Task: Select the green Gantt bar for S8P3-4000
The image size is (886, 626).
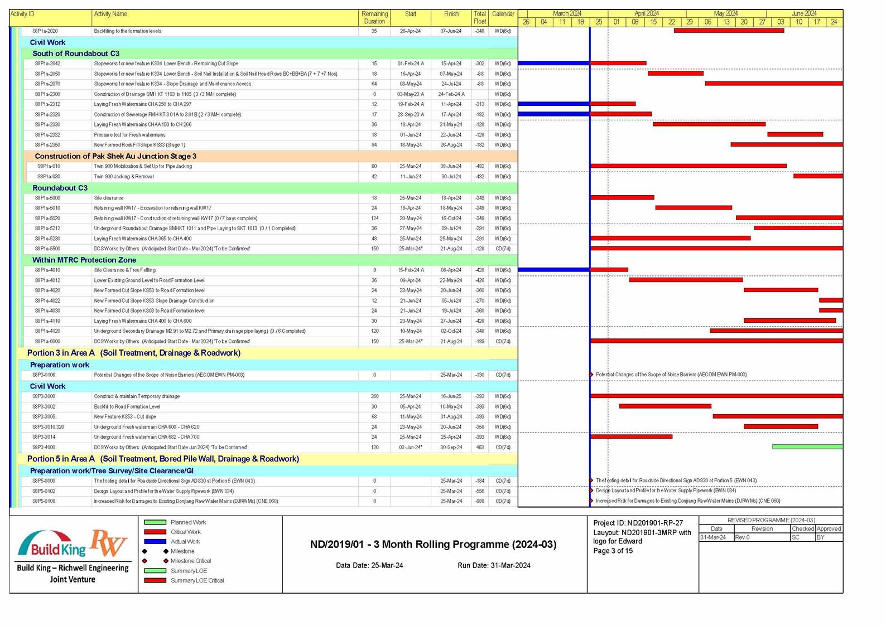Action: click(x=807, y=447)
